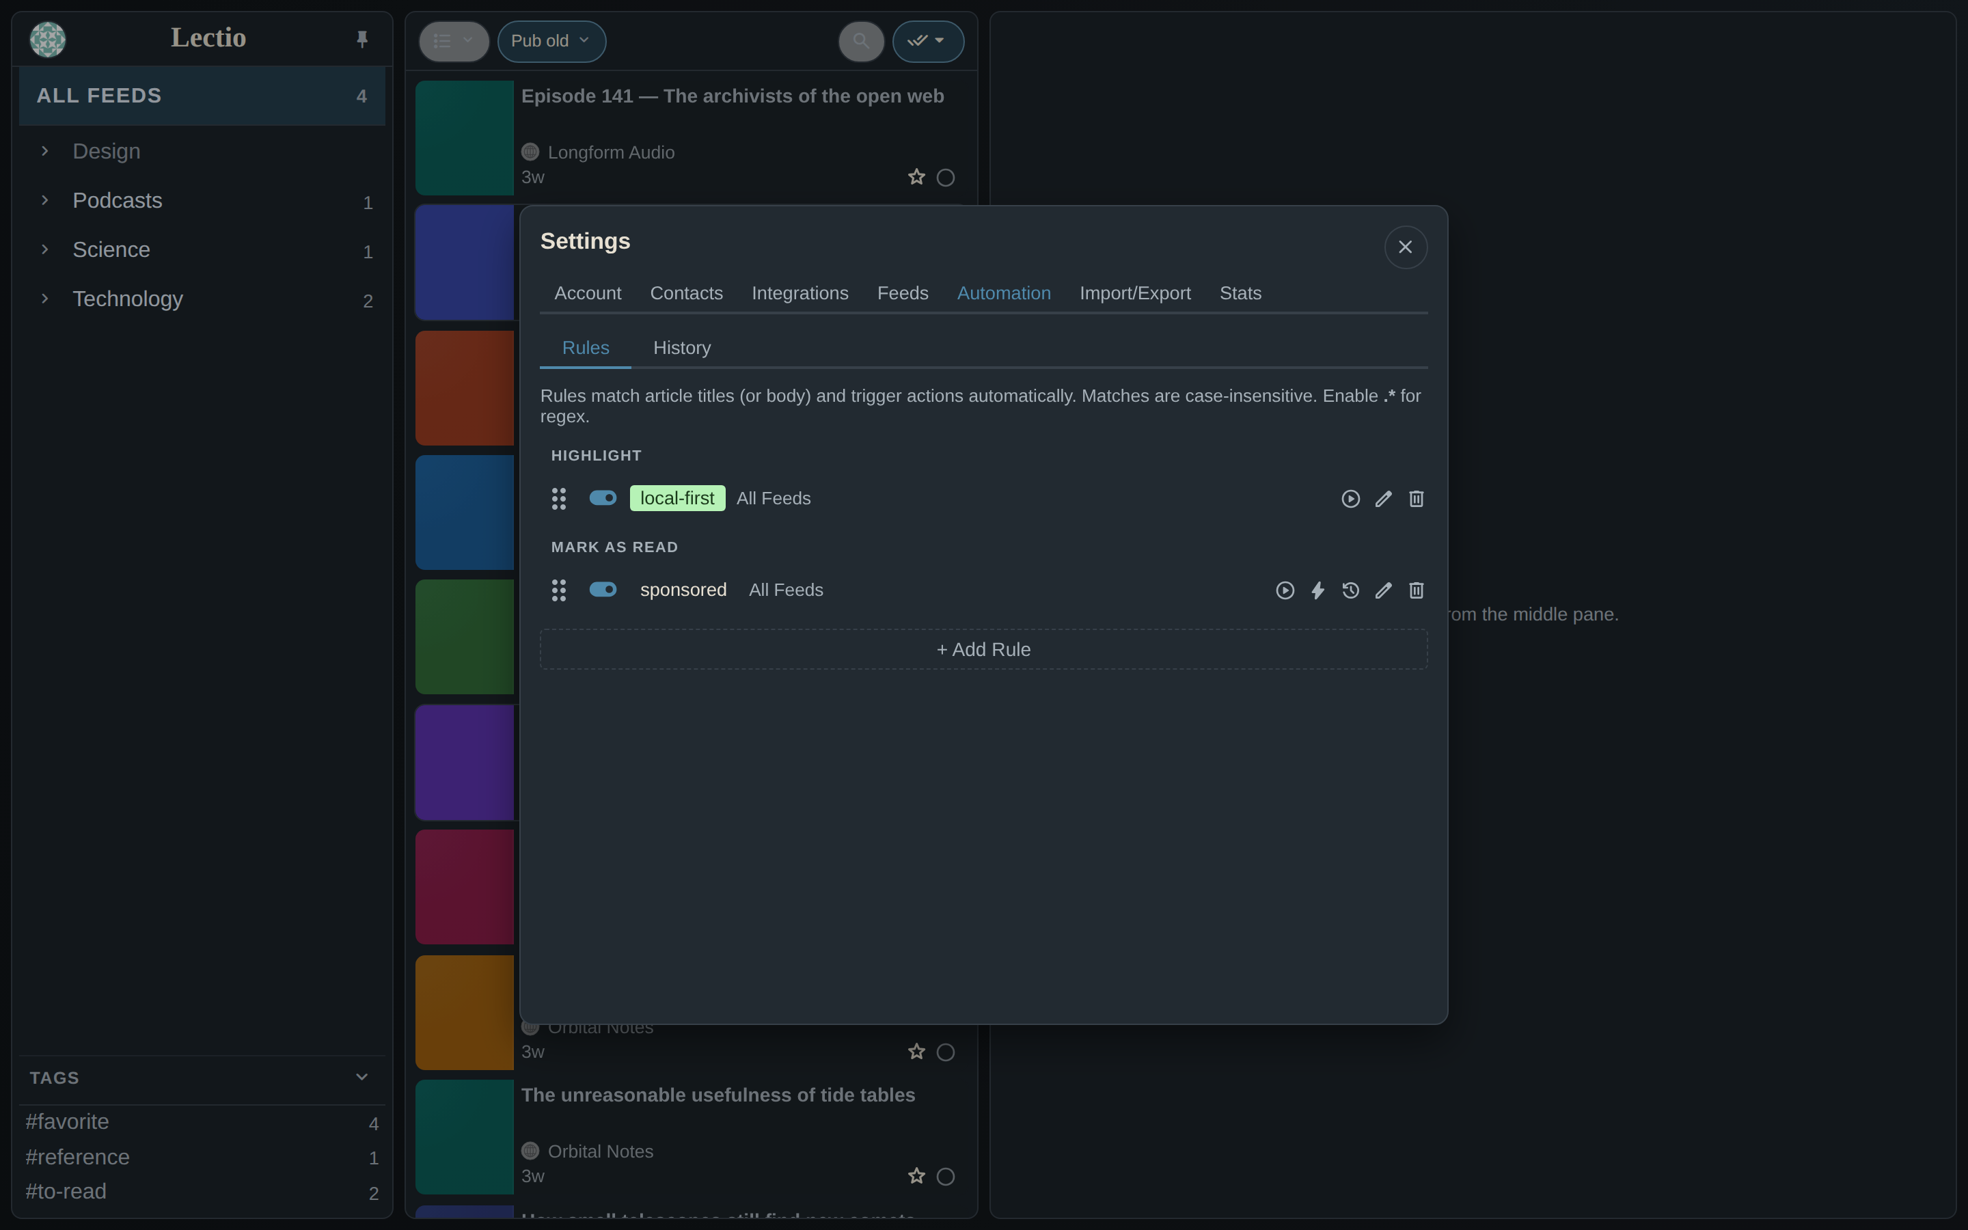Select ALL FEEDS in the sidebar
This screenshot has height=1230, width=1968.
click(202, 96)
